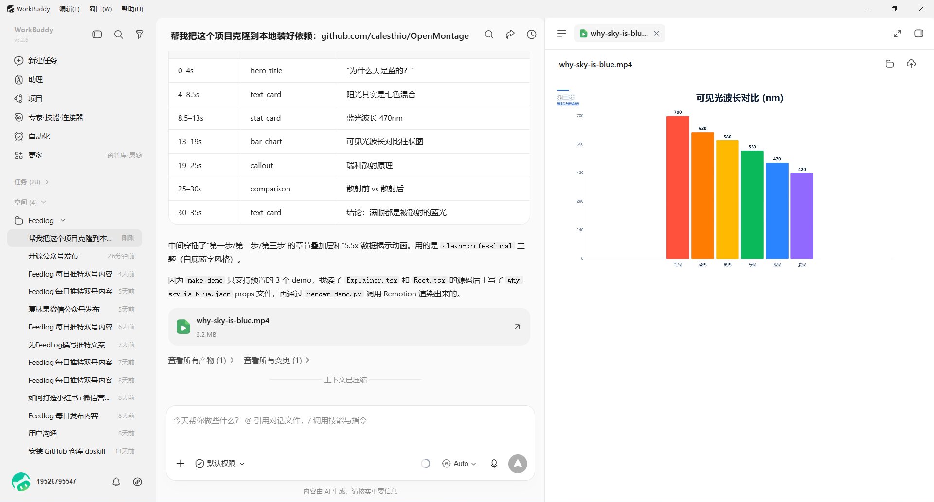
Task: Click the blue 470 bar in the chart
Action: pyautogui.click(x=777, y=211)
